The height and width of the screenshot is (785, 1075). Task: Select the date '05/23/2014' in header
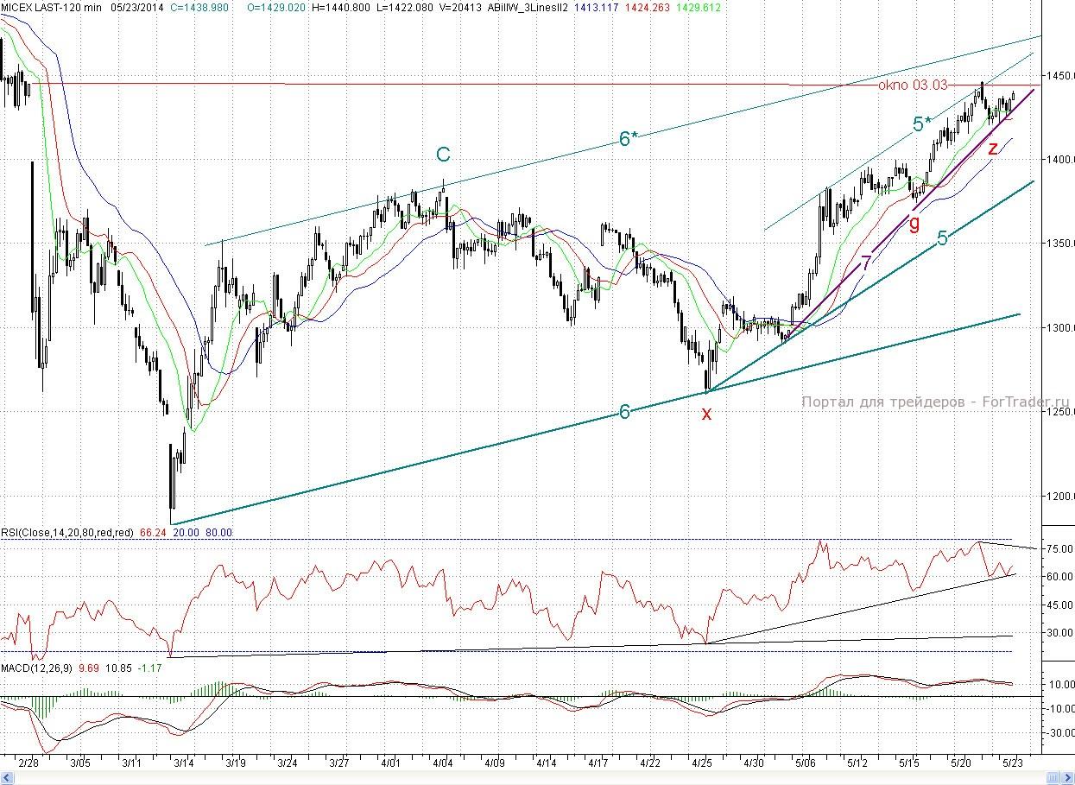coord(136,7)
